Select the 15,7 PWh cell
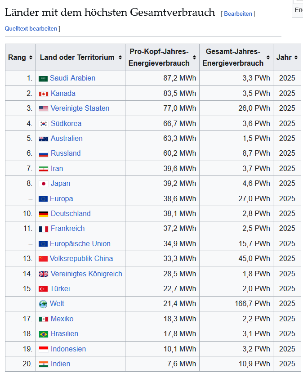This screenshot has height=378, width=303. (236, 244)
